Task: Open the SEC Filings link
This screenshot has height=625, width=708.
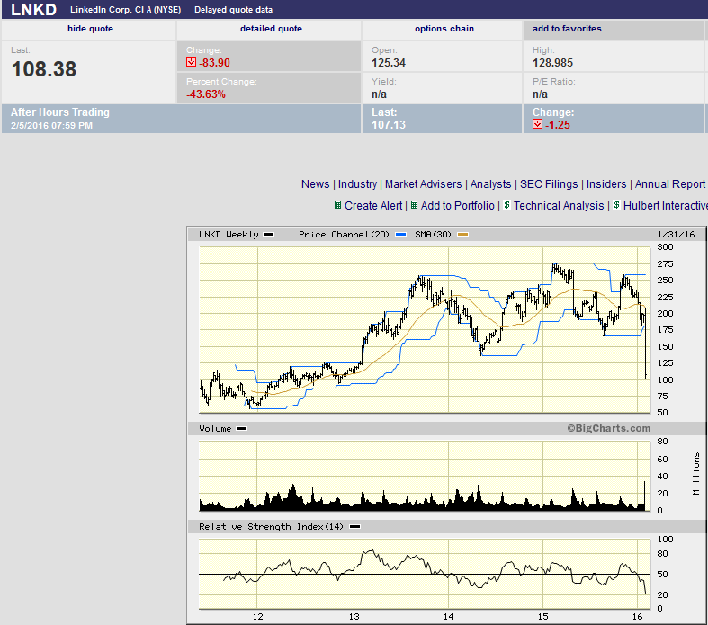Action: click(x=549, y=184)
